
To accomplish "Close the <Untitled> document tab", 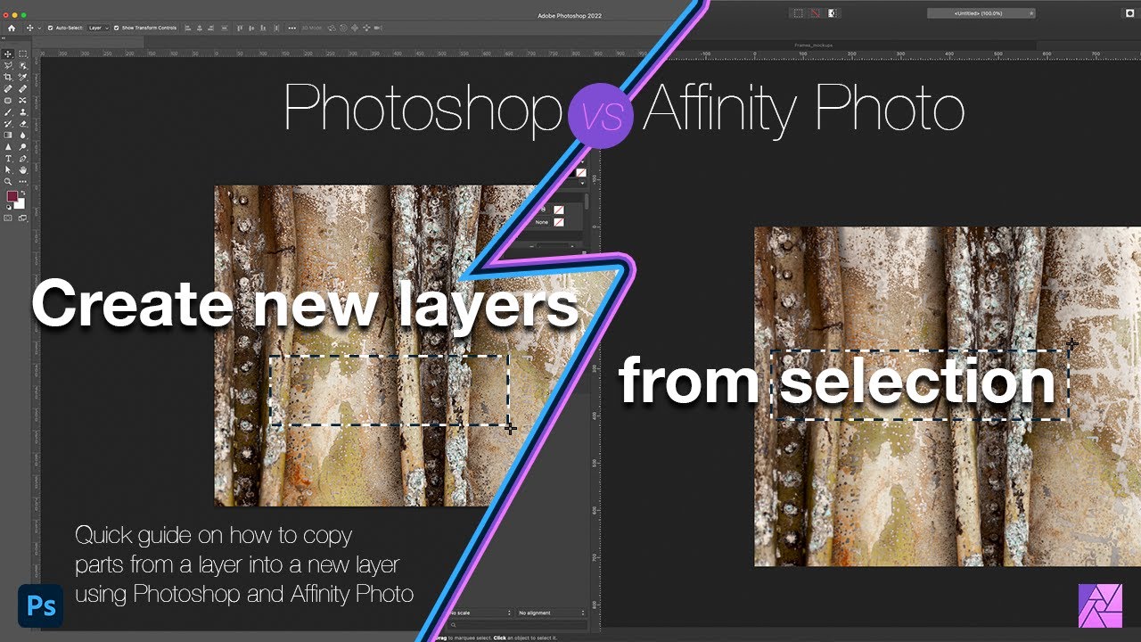I will [x=1031, y=12].
